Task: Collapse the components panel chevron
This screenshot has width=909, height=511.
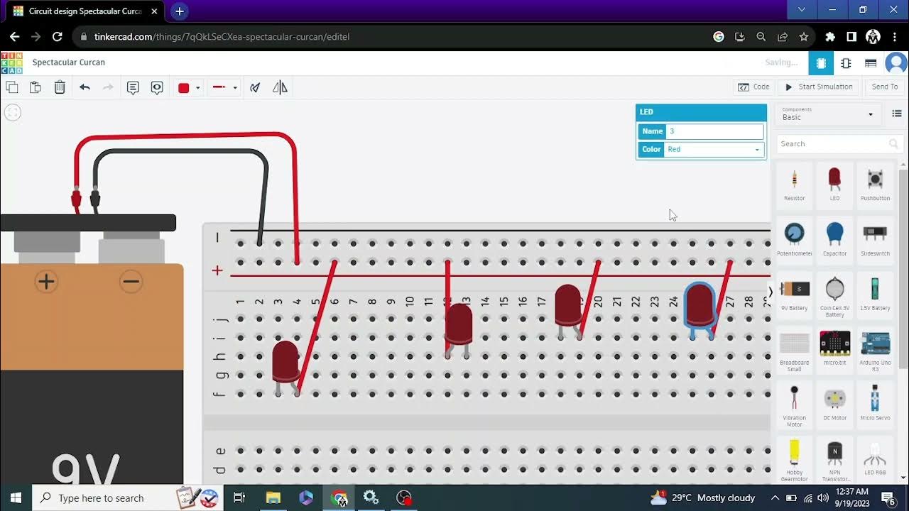Action: coord(771,292)
